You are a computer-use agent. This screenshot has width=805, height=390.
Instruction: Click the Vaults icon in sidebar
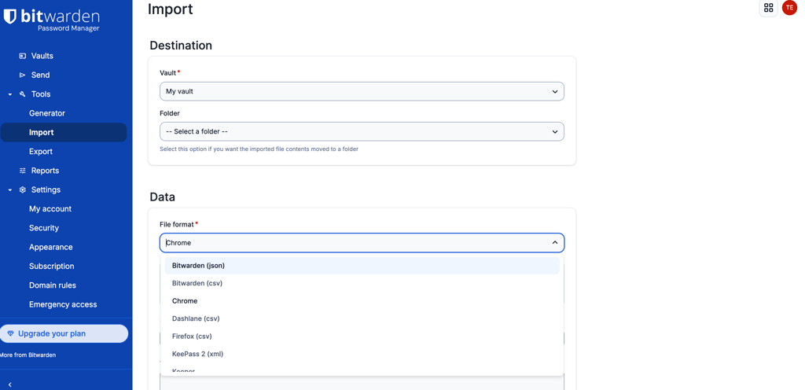point(22,56)
